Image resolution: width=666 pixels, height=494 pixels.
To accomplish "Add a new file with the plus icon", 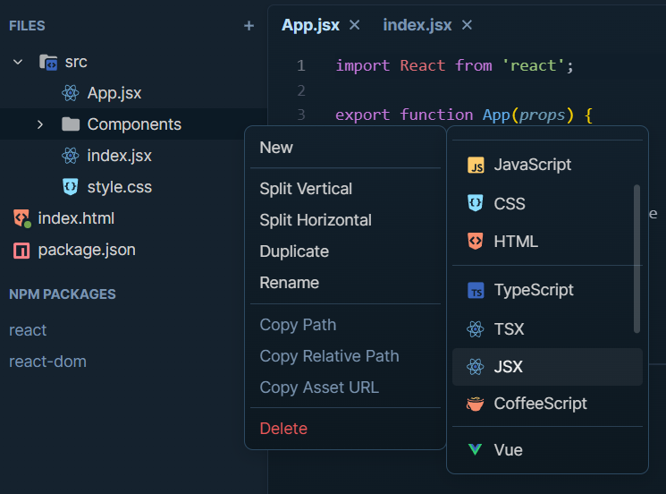I will click(x=249, y=26).
